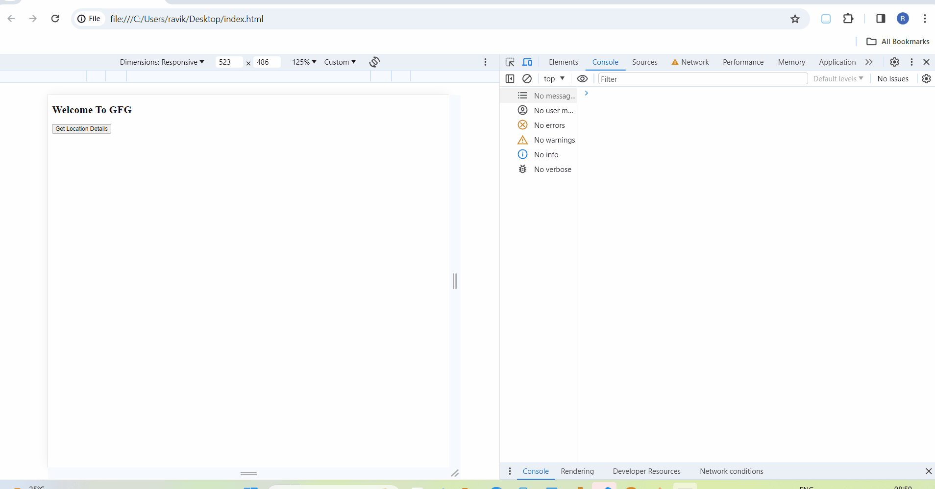Switch to Performance tab
This screenshot has width=935, height=489.
743,62
